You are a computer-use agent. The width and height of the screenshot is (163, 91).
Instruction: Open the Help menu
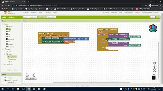[x=55, y=12]
